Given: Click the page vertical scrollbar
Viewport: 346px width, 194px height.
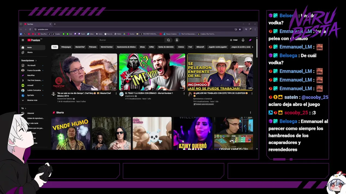Looking at the screenshot, I should pos(257,48).
